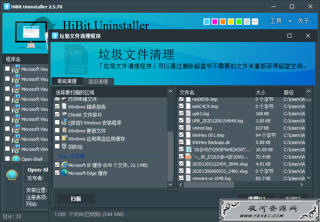The width and height of the screenshot is (320, 222).
Task: Click scan area list scroll down arrow
Action: click(x=170, y=184)
